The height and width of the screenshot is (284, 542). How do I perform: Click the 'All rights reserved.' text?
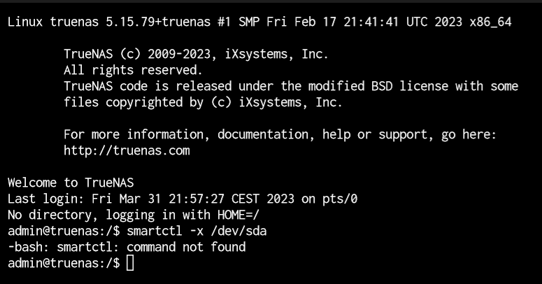pos(133,70)
